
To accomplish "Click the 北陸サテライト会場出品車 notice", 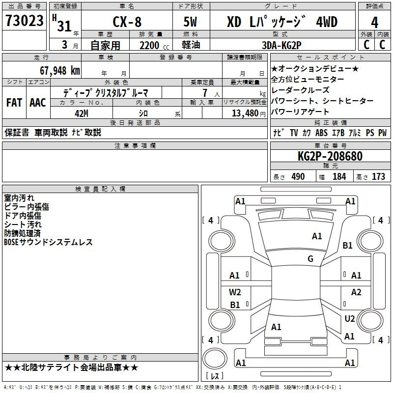I will click(71, 367).
